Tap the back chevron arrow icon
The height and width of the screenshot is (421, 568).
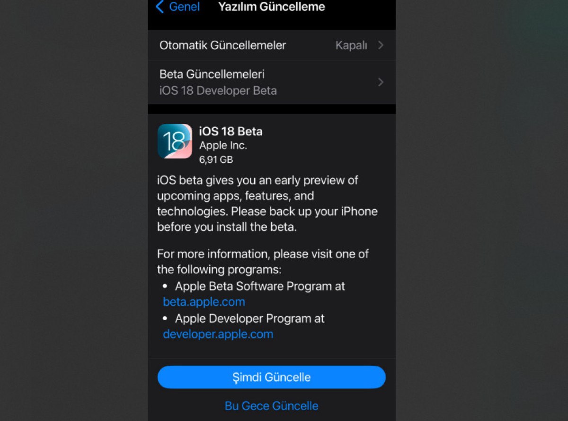point(160,7)
